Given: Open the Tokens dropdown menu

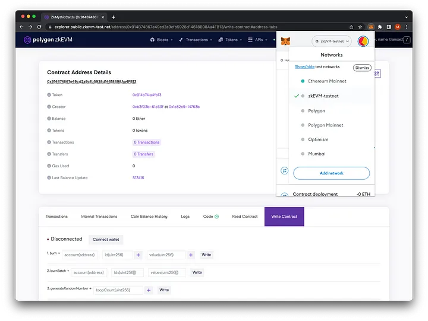Looking at the screenshot, I should tap(230, 40).
